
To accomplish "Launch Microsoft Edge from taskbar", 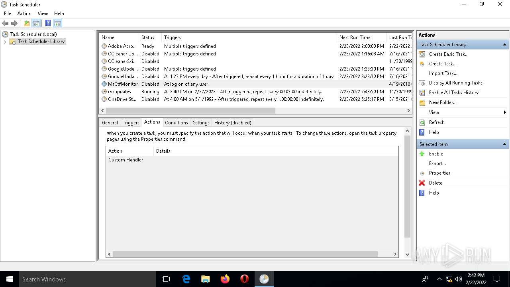I will [x=186, y=279].
